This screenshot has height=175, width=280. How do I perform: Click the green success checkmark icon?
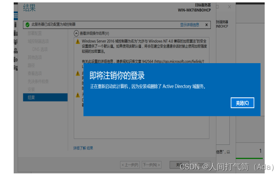(x=27, y=25)
